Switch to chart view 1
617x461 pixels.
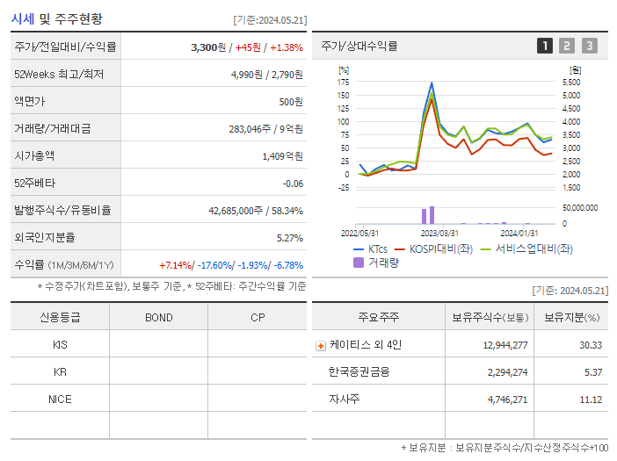tap(545, 46)
